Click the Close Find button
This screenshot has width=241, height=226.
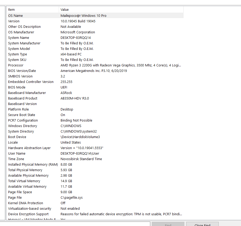pos(202,224)
